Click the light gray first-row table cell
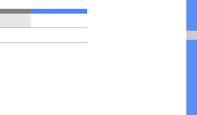Screen dimensions: 197x115 (x=15, y=21)
